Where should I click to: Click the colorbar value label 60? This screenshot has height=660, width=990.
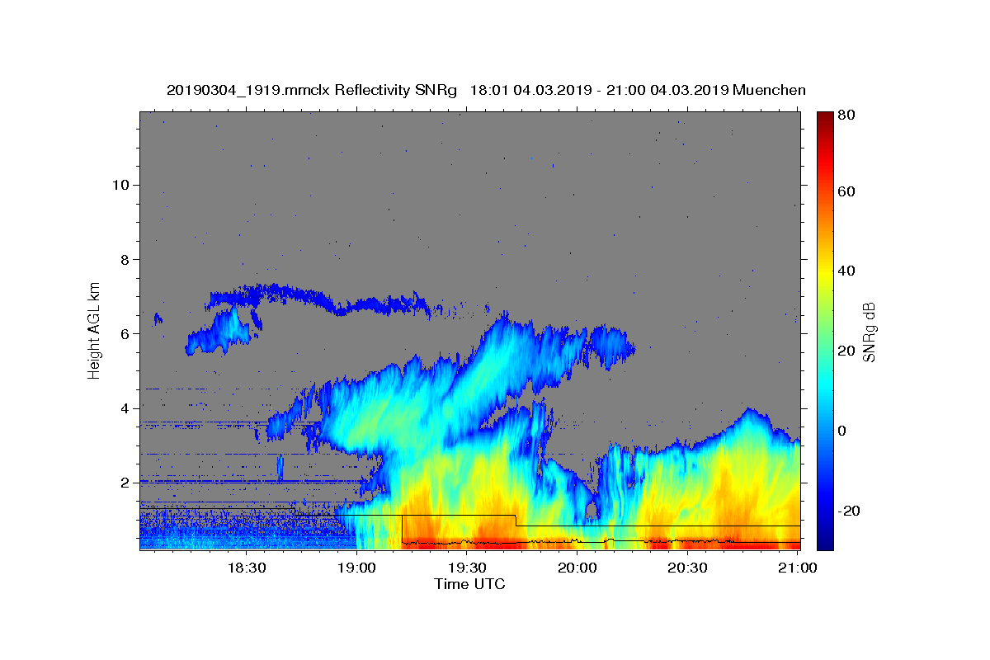(x=846, y=191)
